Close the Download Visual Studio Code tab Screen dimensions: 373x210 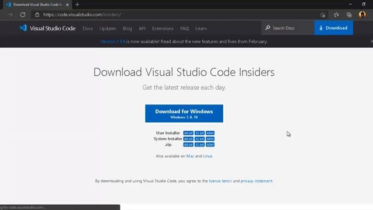(x=68, y=5)
